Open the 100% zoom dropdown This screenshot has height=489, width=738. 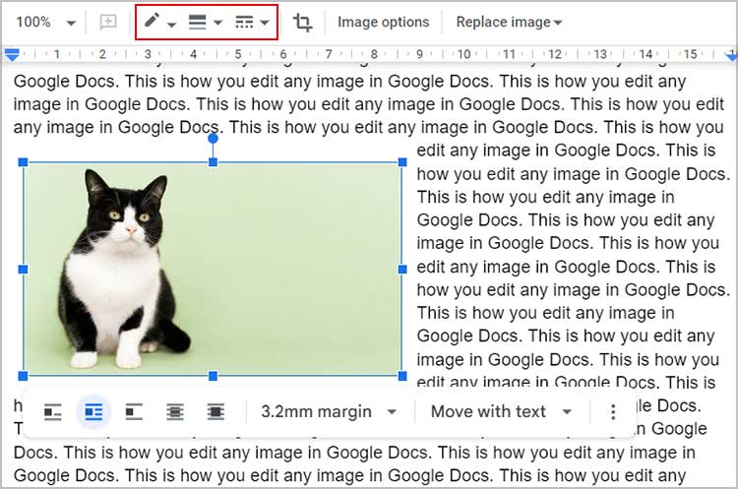pyautogui.click(x=45, y=22)
